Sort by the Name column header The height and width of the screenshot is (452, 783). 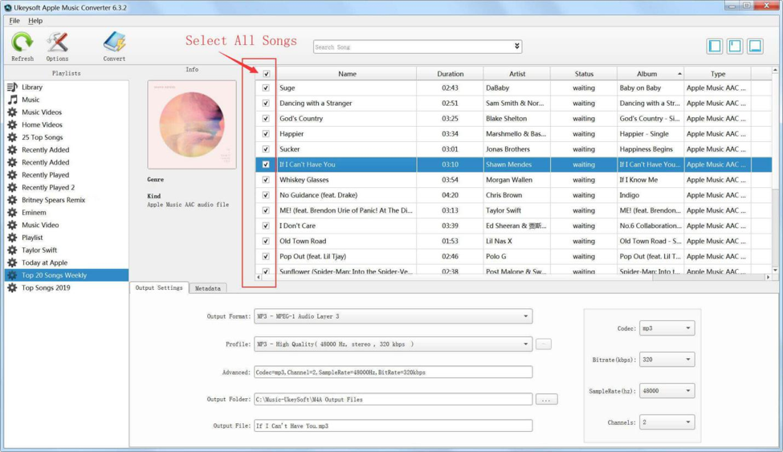(x=347, y=73)
